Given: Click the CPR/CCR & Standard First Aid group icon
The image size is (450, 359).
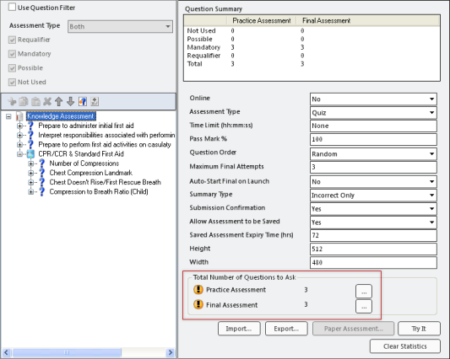Looking at the screenshot, I should pyautogui.click(x=30, y=154).
